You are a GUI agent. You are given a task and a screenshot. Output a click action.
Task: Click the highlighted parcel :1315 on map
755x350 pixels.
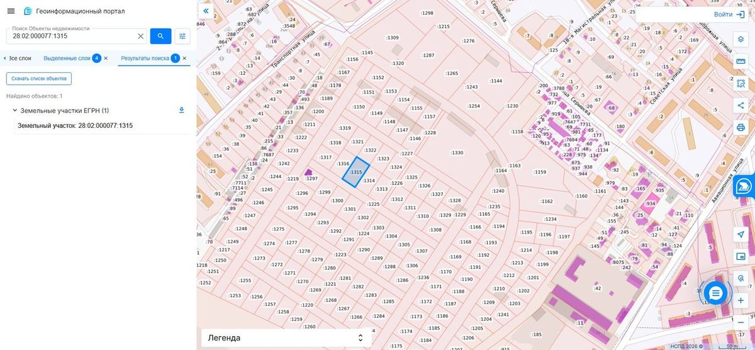(x=356, y=172)
